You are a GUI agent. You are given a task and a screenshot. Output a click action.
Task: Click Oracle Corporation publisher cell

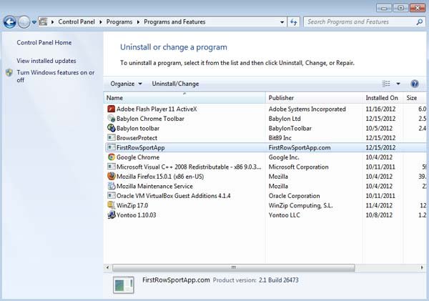[x=294, y=196]
